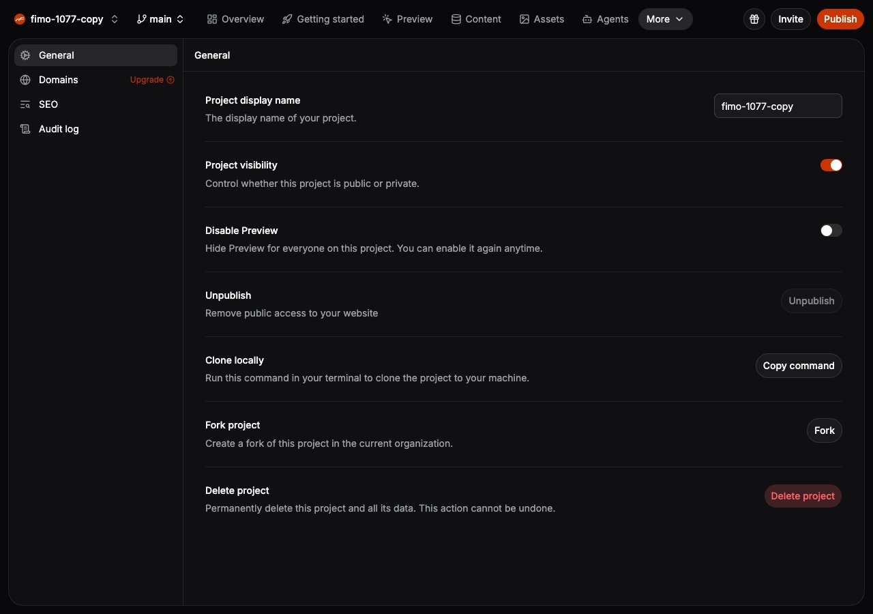The width and height of the screenshot is (873, 614).
Task: Expand the More menu
Action: [665, 19]
